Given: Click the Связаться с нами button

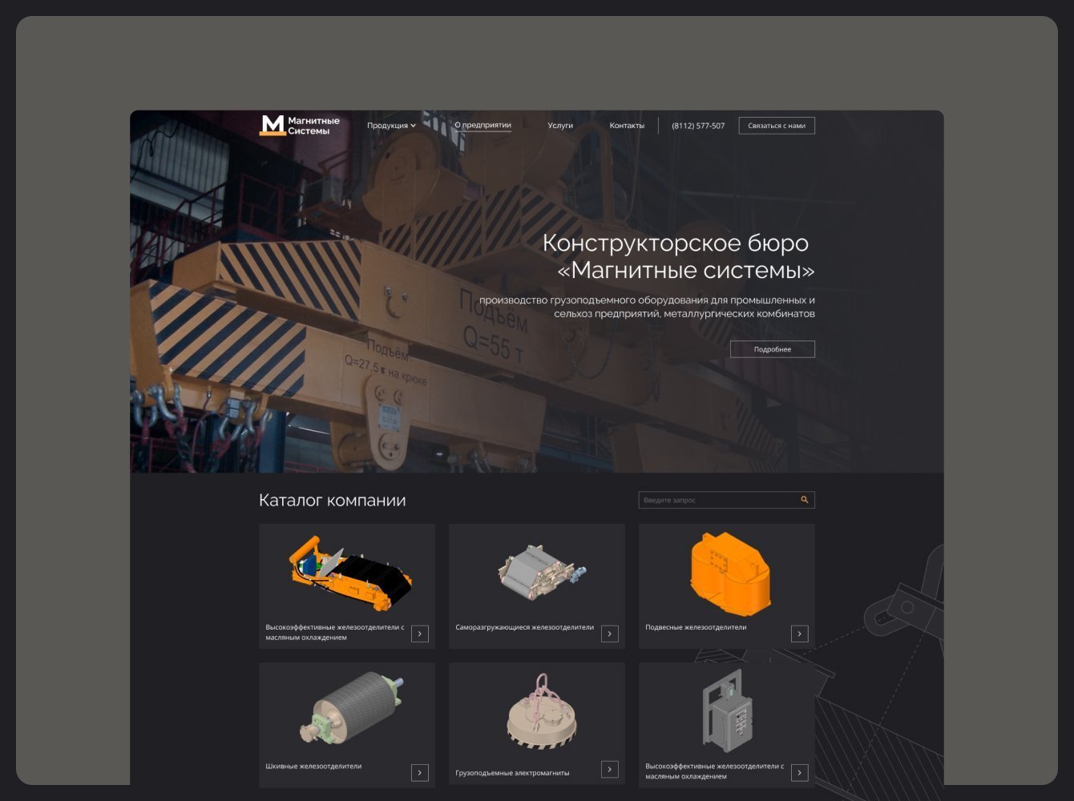Looking at the screenshot, I should tap(777, 126).
